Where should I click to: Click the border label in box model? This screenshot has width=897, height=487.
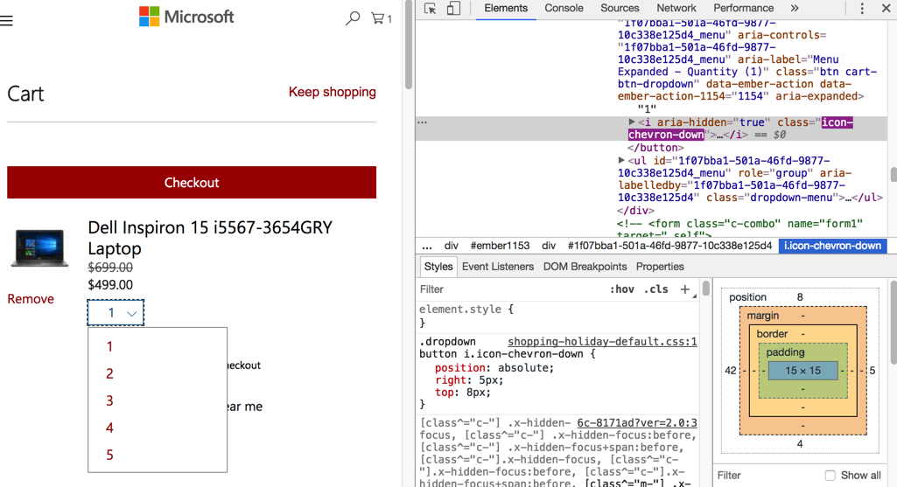point(772,334)
